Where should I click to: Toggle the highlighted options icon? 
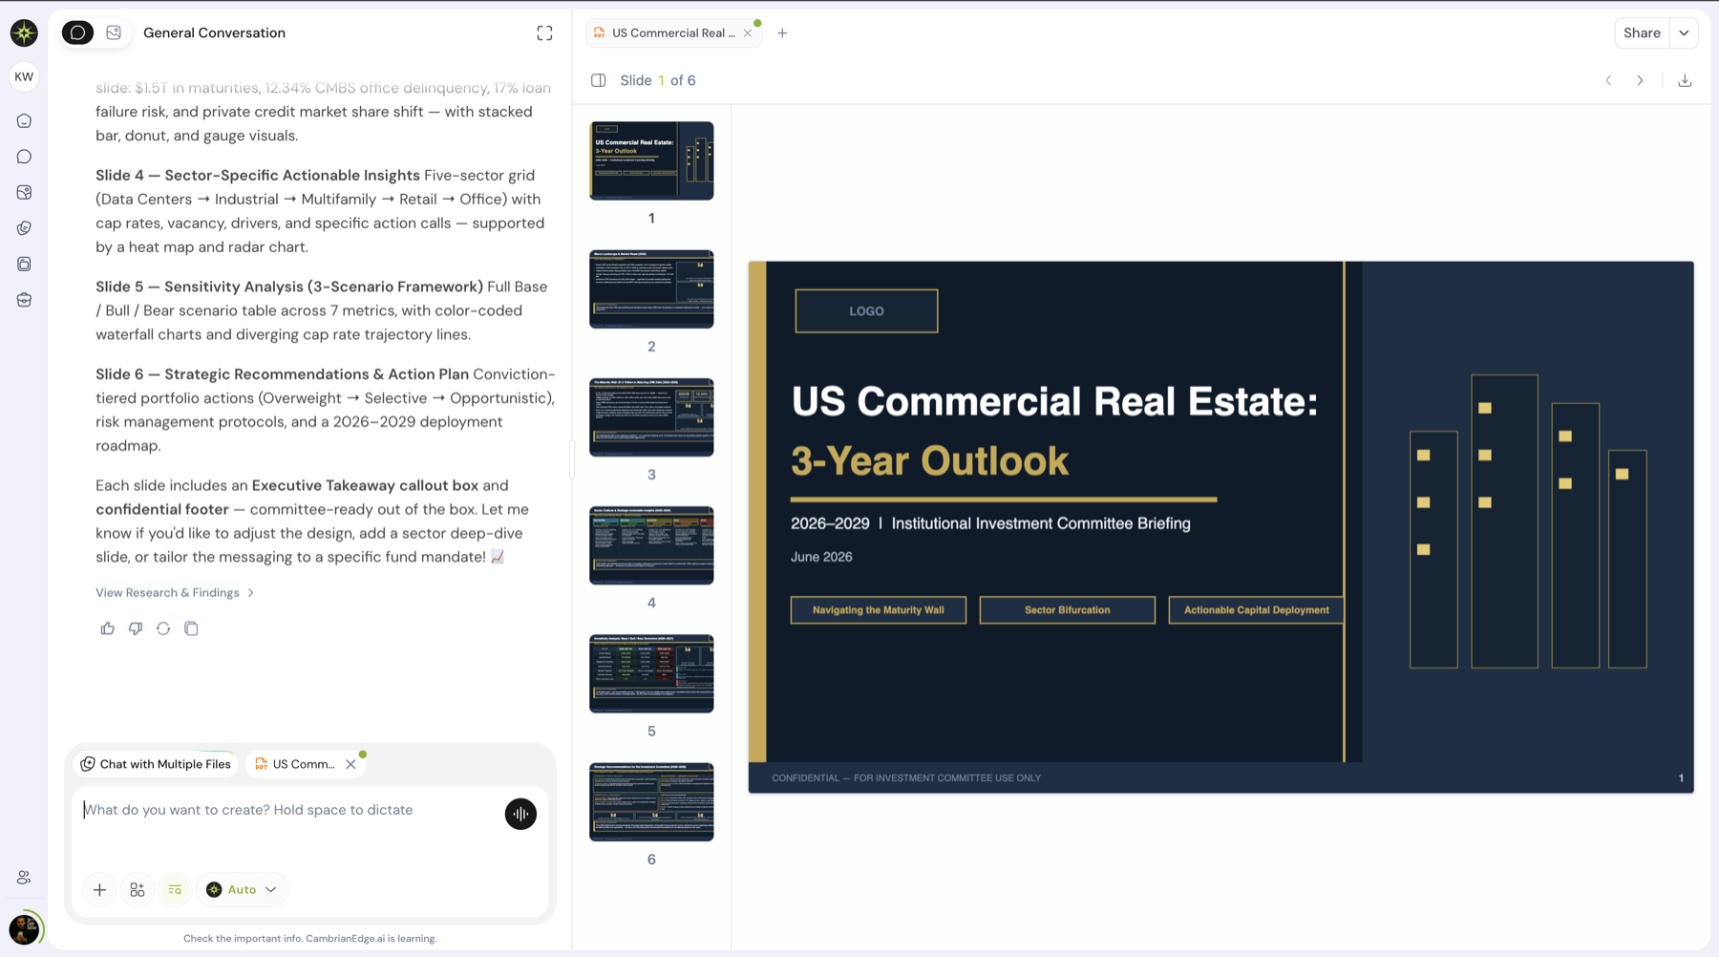point(175,890)
